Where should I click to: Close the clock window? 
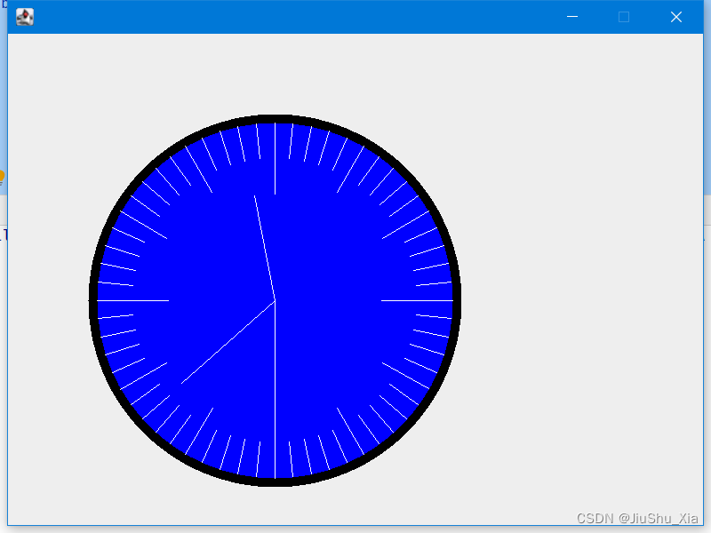pos(676,17)
